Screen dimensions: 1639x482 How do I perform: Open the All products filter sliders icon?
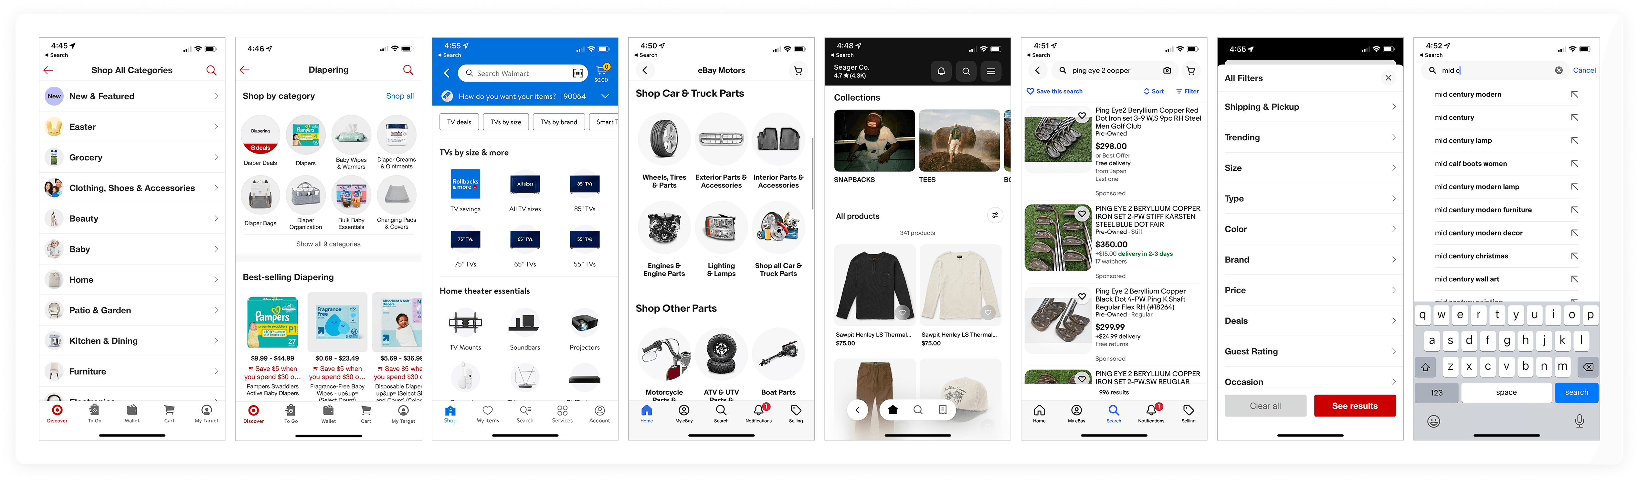[x=995, y=216]
